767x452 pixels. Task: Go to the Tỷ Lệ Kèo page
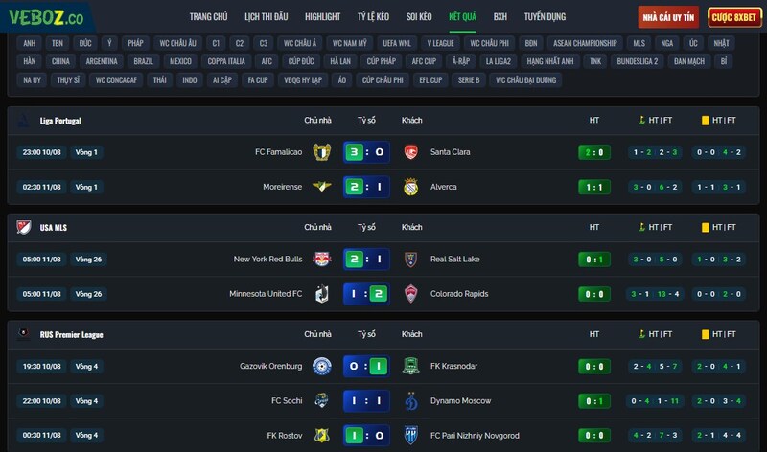point(373,16)
